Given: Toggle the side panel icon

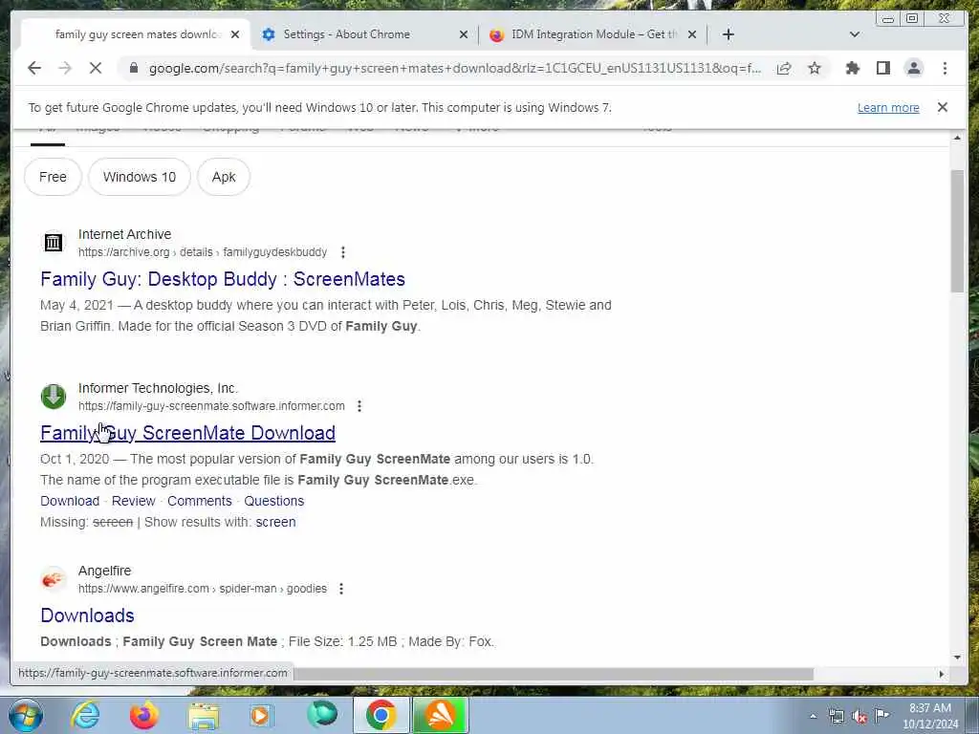Looking at the screenshot, I should (x=882, y=68).
